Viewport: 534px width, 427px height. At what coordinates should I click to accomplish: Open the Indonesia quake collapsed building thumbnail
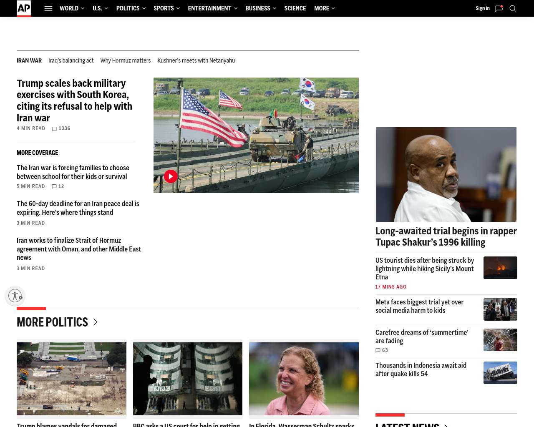500,373
